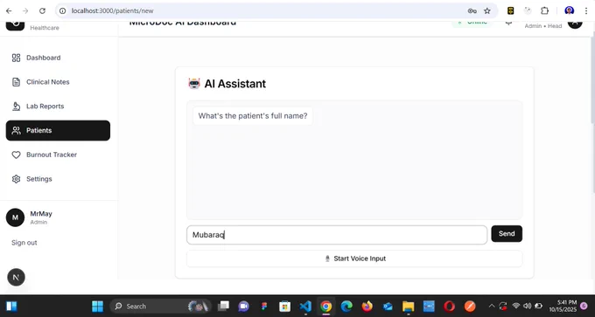Open Clinical Notes in the sidebar

tap(58, 82)
